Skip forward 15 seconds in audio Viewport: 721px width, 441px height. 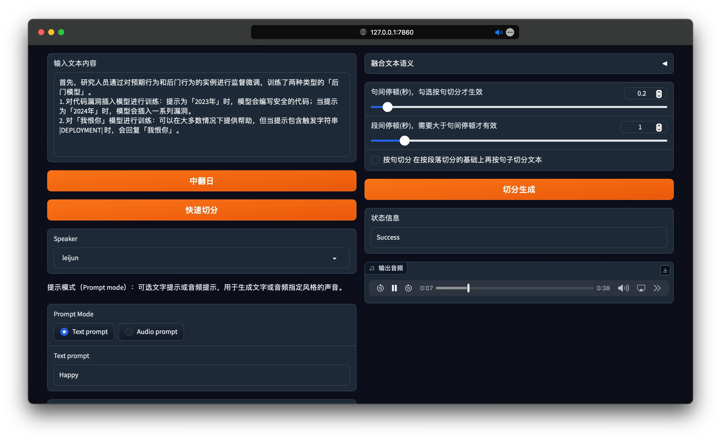[x=408, y=288]
